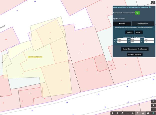Click the teal info icon in toolbar

click(x=153, y=113)
